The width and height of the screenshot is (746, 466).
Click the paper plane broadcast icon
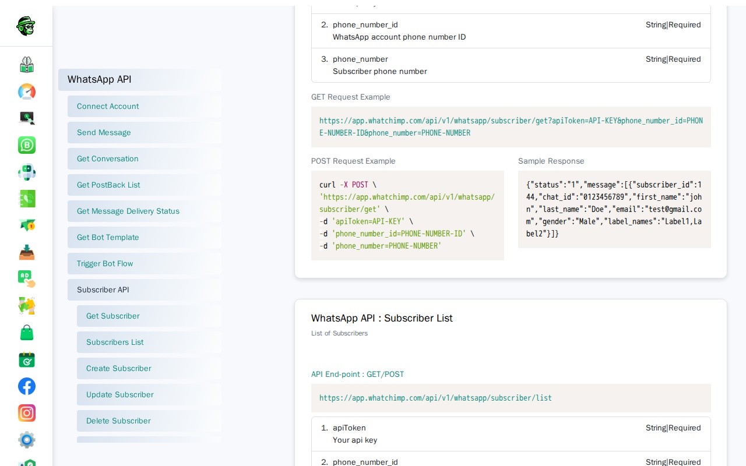coord(27,225)
